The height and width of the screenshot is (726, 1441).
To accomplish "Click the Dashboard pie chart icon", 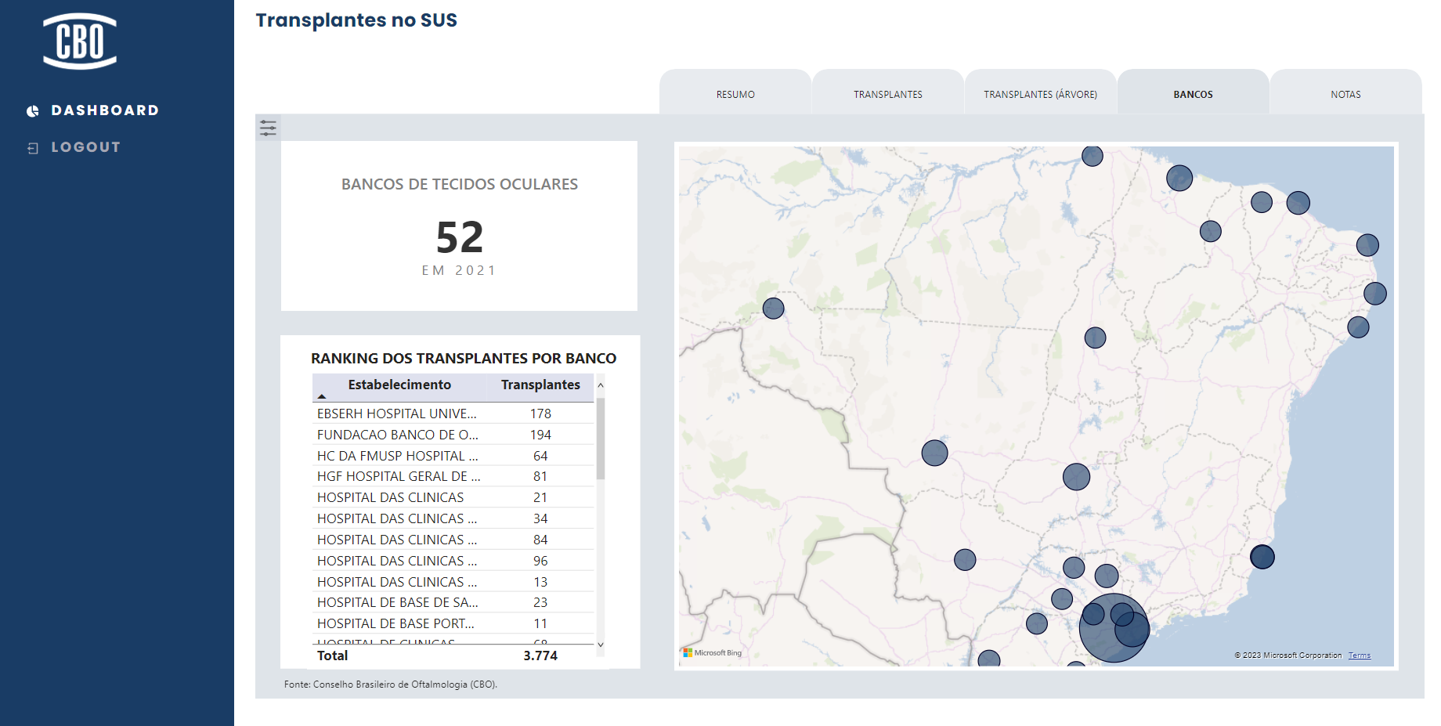I will pos(33,111).
